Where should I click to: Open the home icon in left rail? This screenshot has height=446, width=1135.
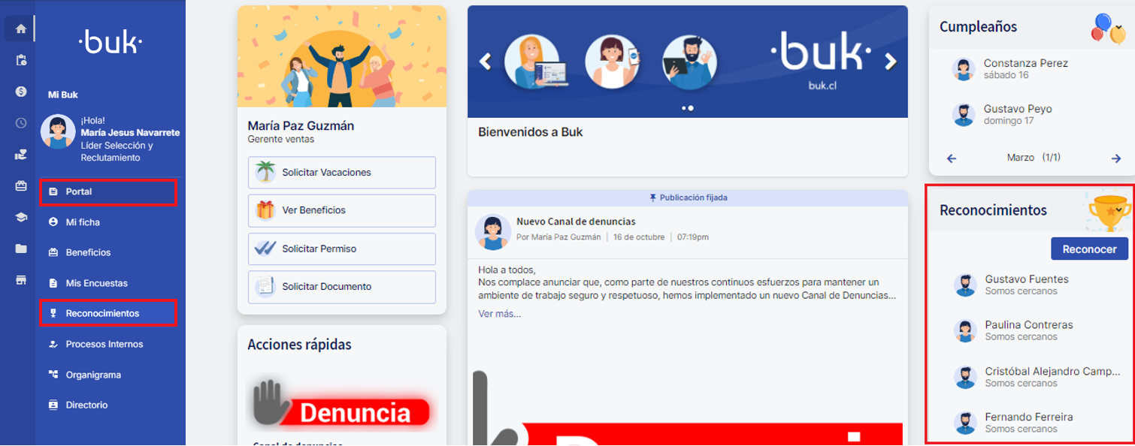pyautogui.click(x=21, y=29)
